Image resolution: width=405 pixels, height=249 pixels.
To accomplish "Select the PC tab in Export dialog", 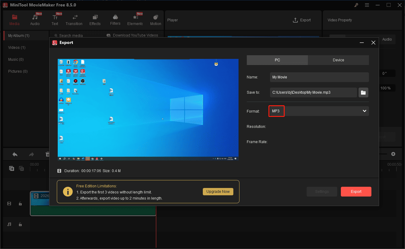I will [277, 60].
